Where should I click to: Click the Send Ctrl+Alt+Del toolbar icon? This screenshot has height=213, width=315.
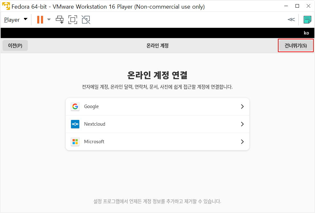coord(60,20)
